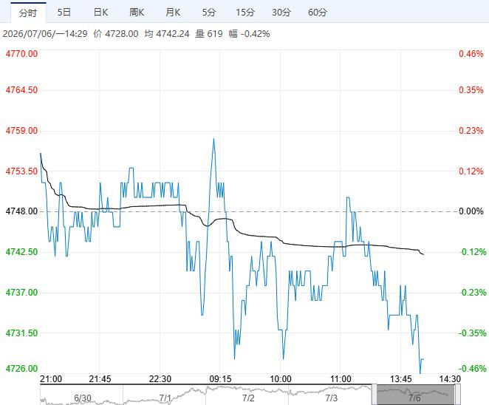Viewport: 489px width, 405px height.
Task: Open the 日K daily candlestick tab
Action: click(100, 12)
